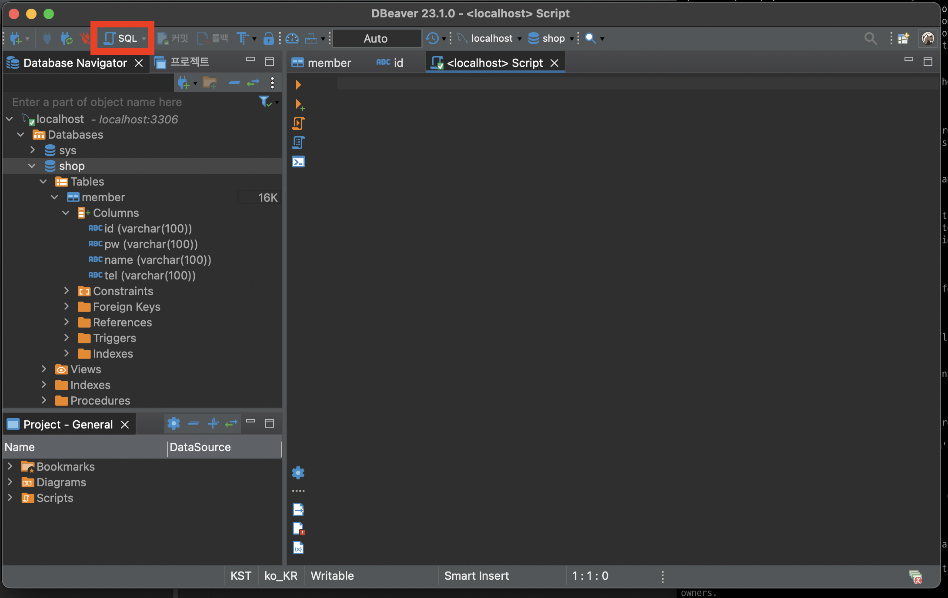Switch to the member tab

[x=322, y=63]
